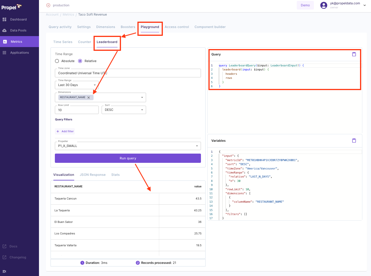Copy the Variables JSON to clipboard
The height and width of the screenshot is (276, 371).
(x=354, y=141)
